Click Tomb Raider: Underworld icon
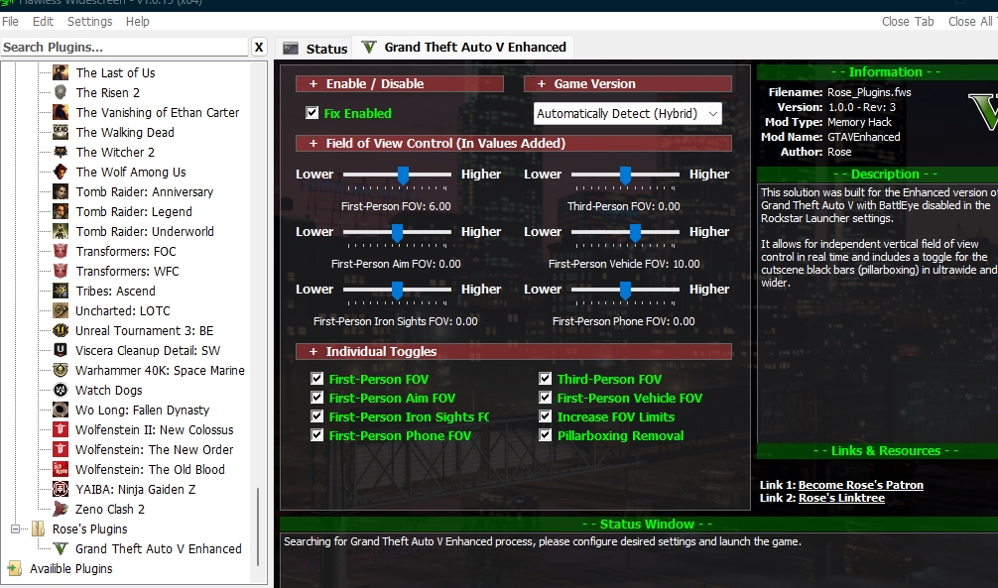 tap(61, 231)
